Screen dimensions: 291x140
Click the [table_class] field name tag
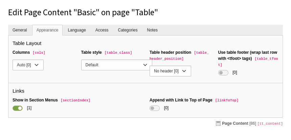tap(118, 53)
